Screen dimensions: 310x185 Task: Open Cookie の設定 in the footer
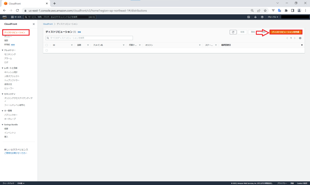pos(302,183)
